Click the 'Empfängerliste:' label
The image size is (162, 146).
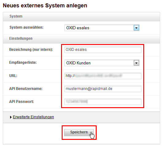pos(23,63)
